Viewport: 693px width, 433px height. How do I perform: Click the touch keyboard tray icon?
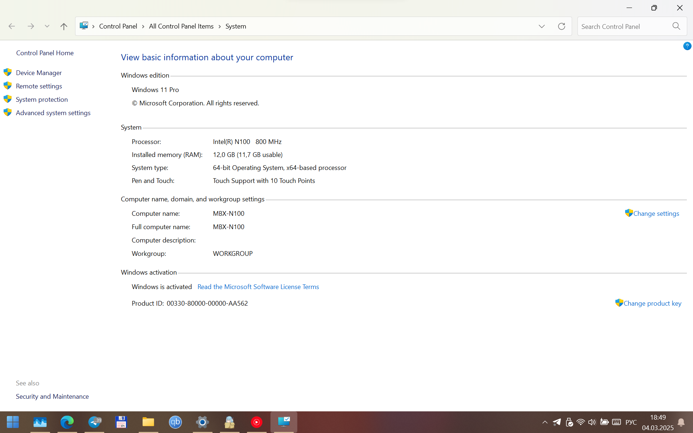tap(616, 422)
